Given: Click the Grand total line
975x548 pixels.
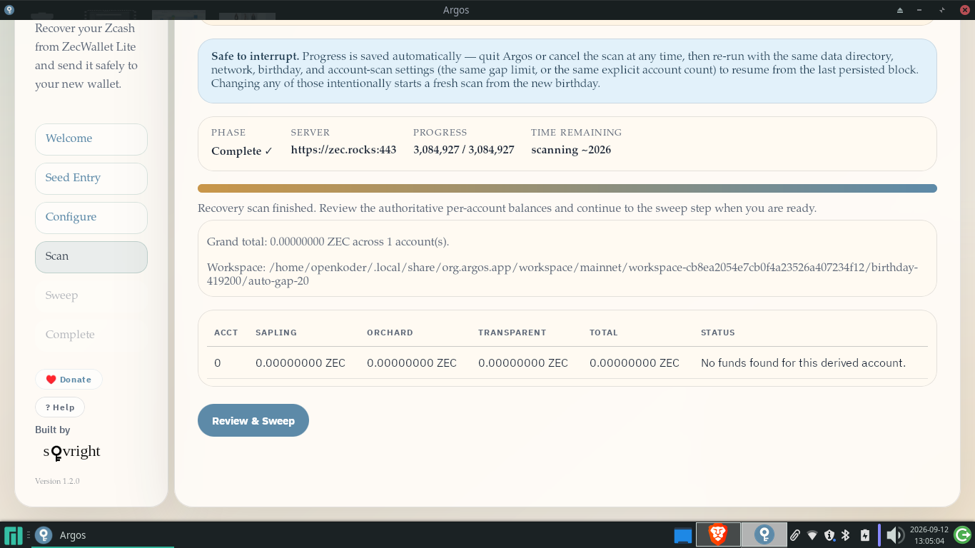Looking at the screenshot, I should coord(328,241).
